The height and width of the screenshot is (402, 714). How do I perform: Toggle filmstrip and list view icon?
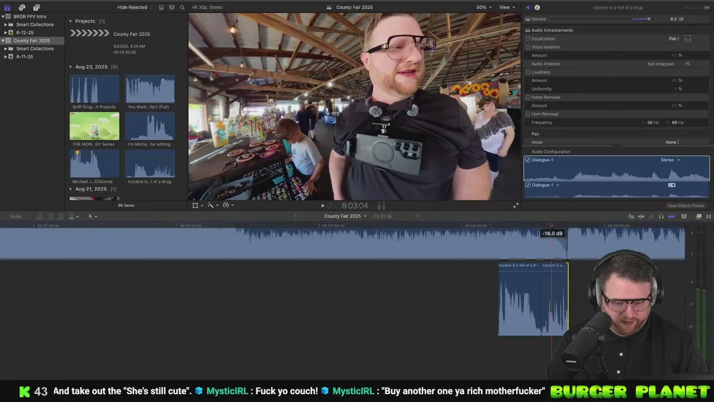[x=161, y=7]
